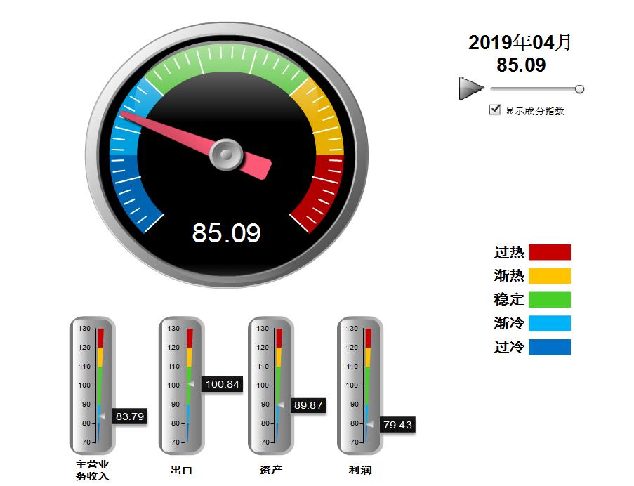
Task: Click the dark blue 过冷 legend swatch
Action: [x=549, y=348]
